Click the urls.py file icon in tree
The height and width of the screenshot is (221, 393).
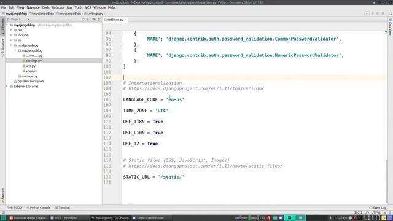click(x=24, y=66)
